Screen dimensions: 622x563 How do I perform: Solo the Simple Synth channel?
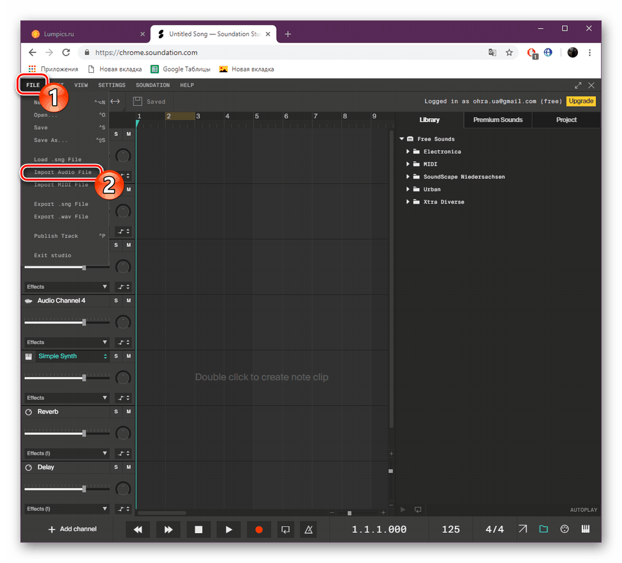coord(116,356)
